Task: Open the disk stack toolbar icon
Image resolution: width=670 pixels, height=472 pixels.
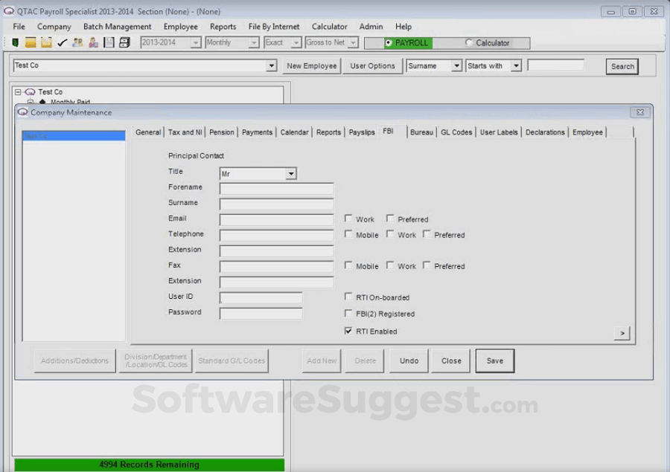Action: (124, 42)
